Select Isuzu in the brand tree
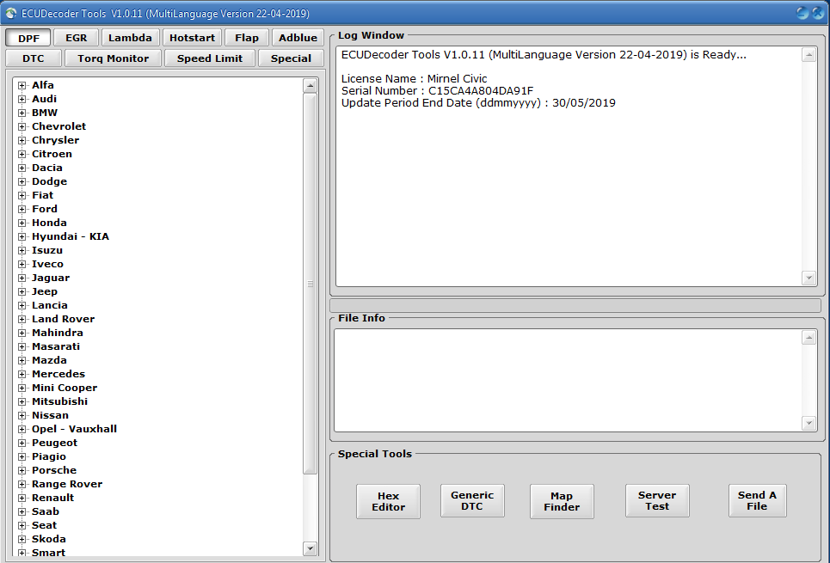The height and width of the screenshot is (563, 830). click(47, 250)
